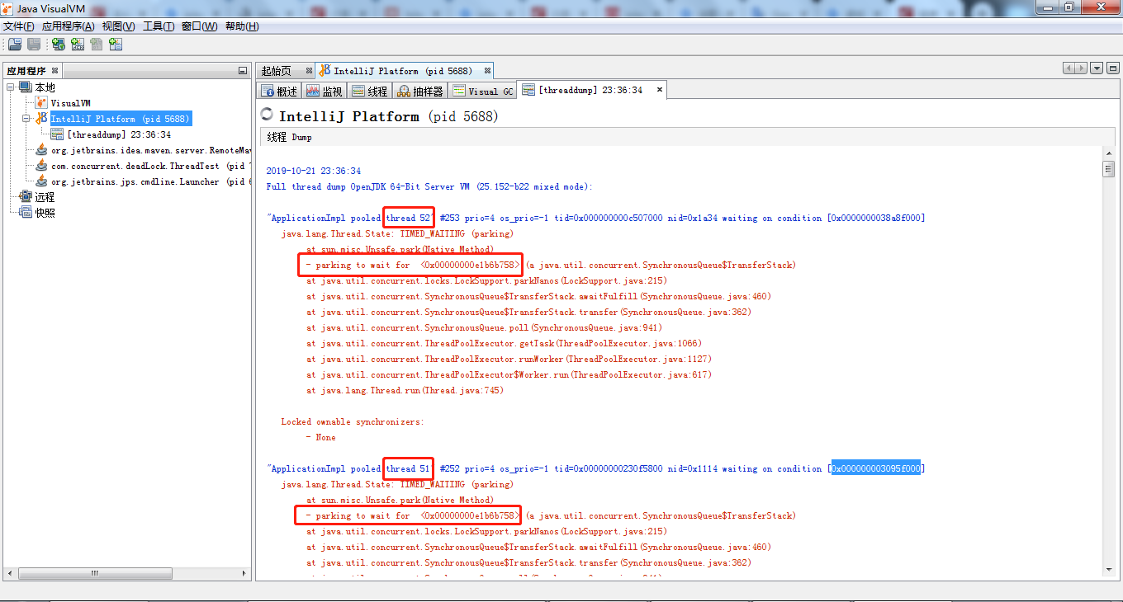Open the 线程 threads subtab
This screenshot has width=1123, height=602.
coord(369,91)
